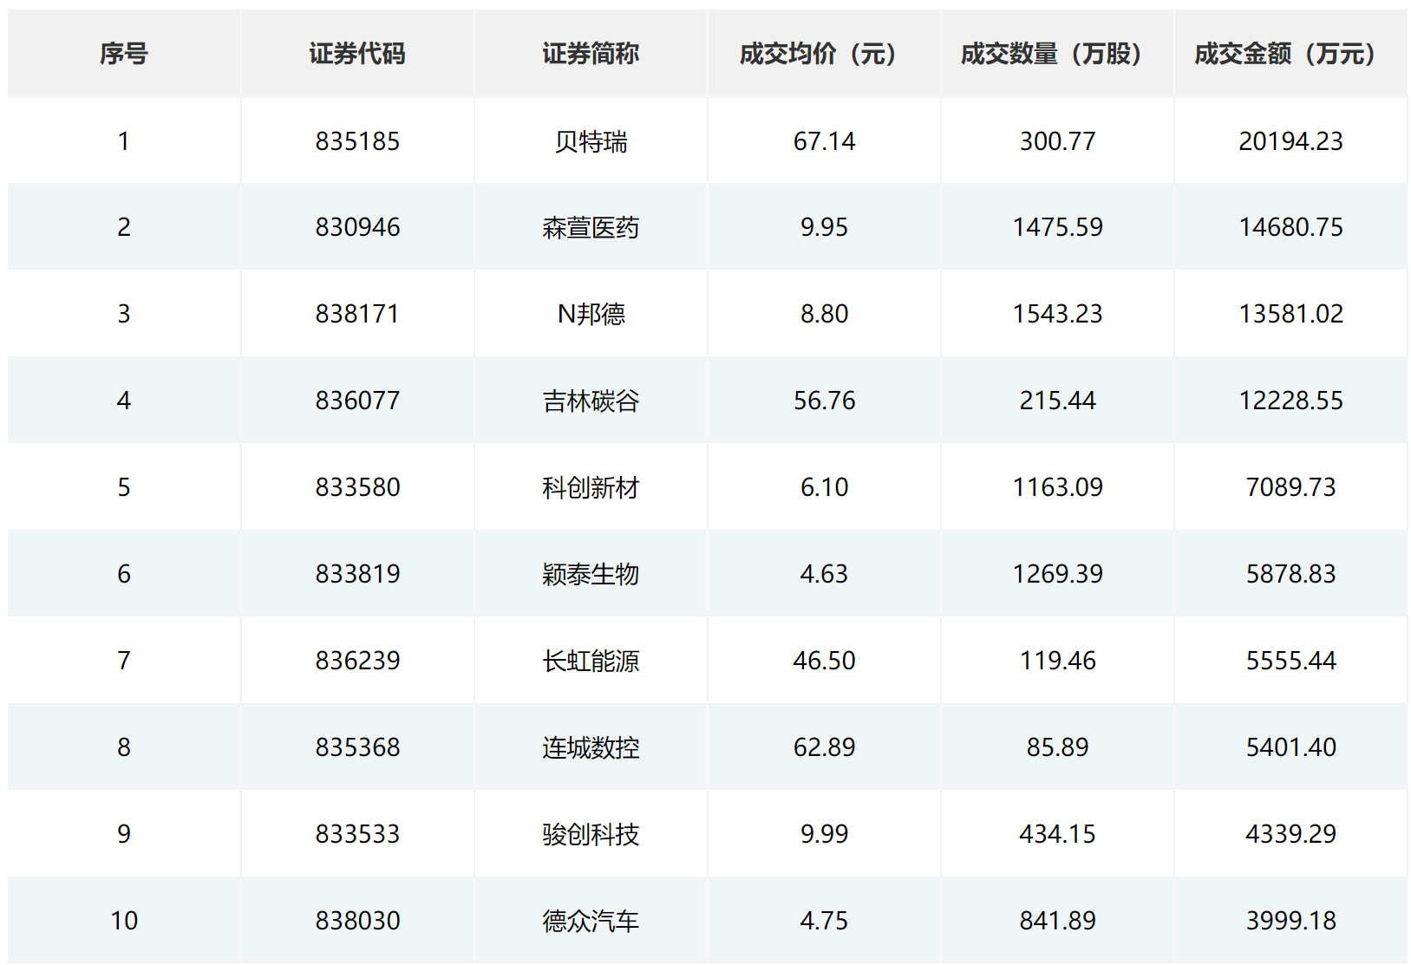Click volume value 300.77

tap(1057, 140)
